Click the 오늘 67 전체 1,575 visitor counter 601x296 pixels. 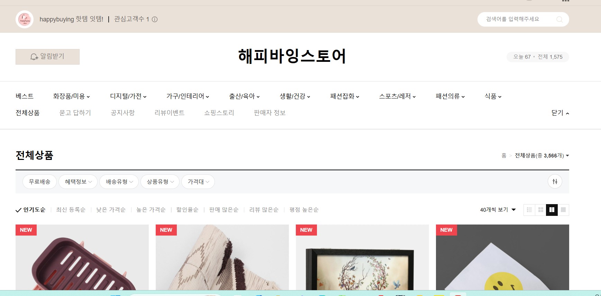click(538, 57)
